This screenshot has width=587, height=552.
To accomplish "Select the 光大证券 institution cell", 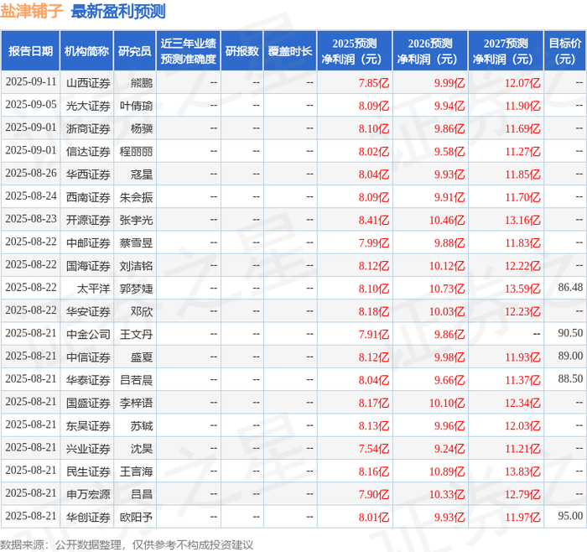I will coord(88,106).
